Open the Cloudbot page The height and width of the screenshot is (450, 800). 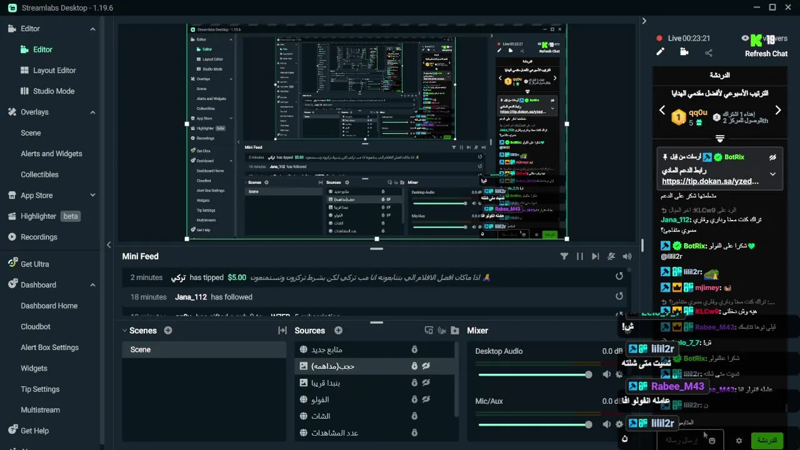[x=36, y=326]
